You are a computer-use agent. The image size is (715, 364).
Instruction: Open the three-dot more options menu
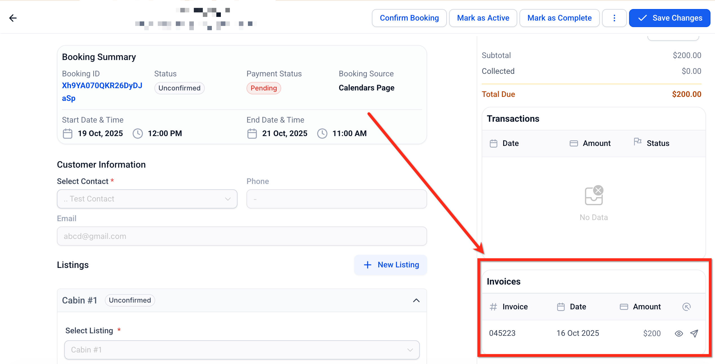point(614,18)
